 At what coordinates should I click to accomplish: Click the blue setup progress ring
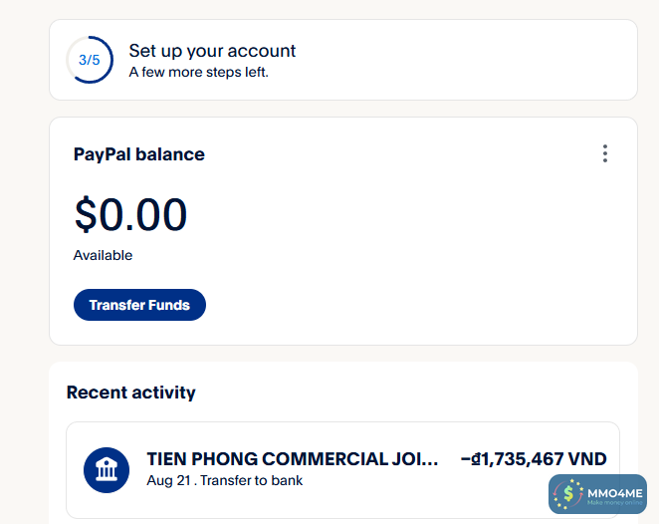(x=72, y=46)
